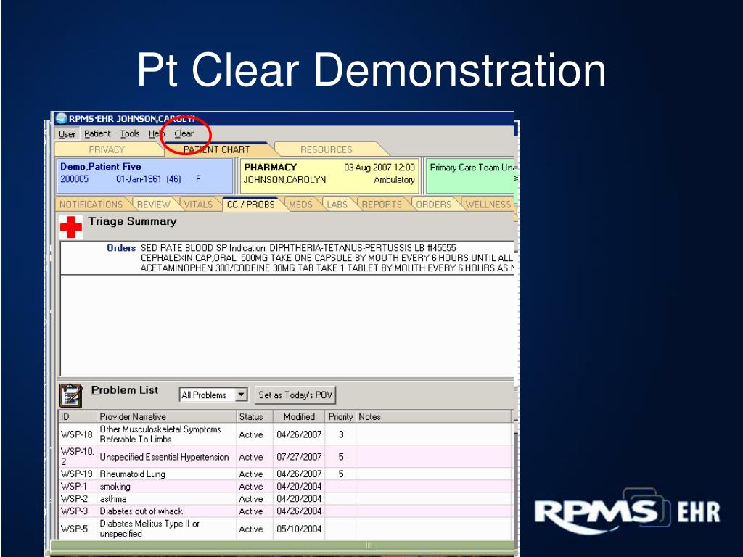Open the User menu
Screen dimensions: 743x557
click(67, 134)
